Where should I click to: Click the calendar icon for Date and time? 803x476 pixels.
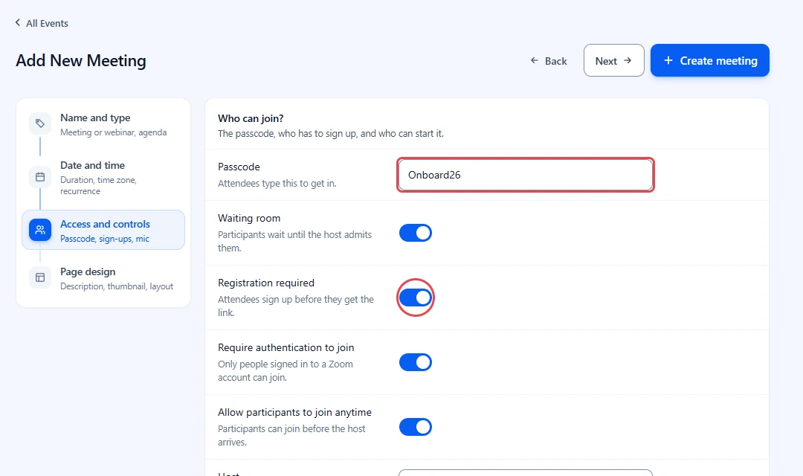tap(40, 177)
